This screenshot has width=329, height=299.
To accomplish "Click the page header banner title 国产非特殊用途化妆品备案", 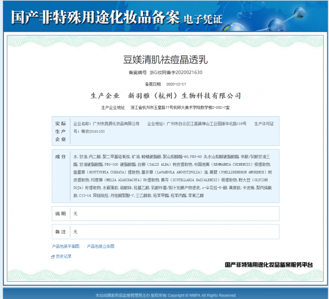I will (95, 18).
